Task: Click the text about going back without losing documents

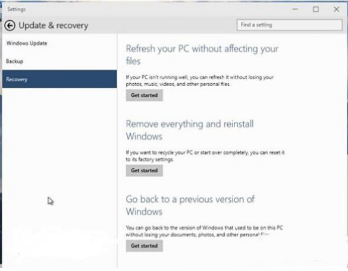Action: click(204, 231)
